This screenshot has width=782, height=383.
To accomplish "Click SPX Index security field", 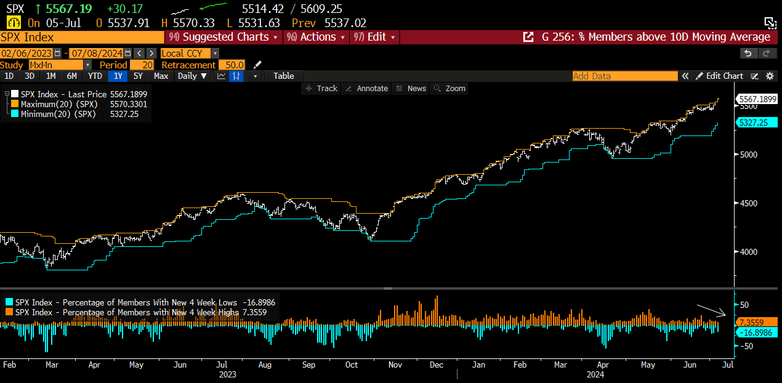I will coord(81,37).
